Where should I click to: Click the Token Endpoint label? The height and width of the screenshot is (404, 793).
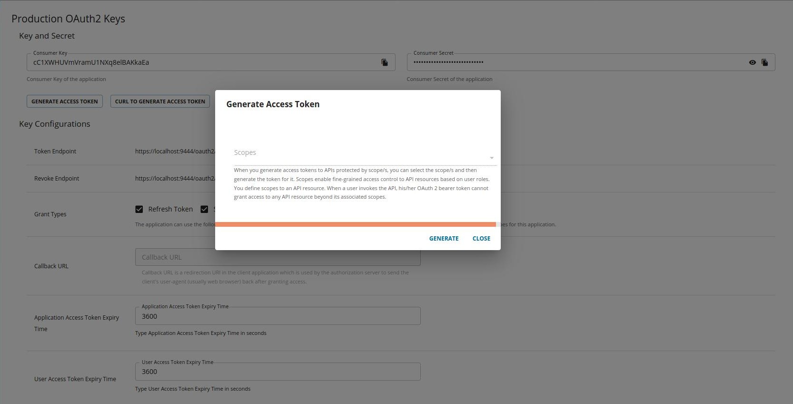point(55,151)
